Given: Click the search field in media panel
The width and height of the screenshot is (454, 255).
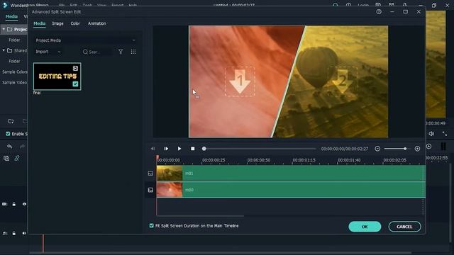Looking at the screenshot, I should (x=97, y=52).
